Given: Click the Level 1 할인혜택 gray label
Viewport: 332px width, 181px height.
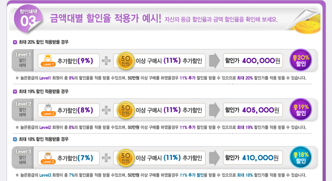Looking at the screenshot, I should pyautogui.click(x=23, y=60).
